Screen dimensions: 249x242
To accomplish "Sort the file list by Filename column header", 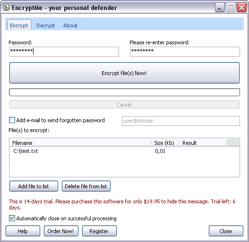I will point(80,143).
